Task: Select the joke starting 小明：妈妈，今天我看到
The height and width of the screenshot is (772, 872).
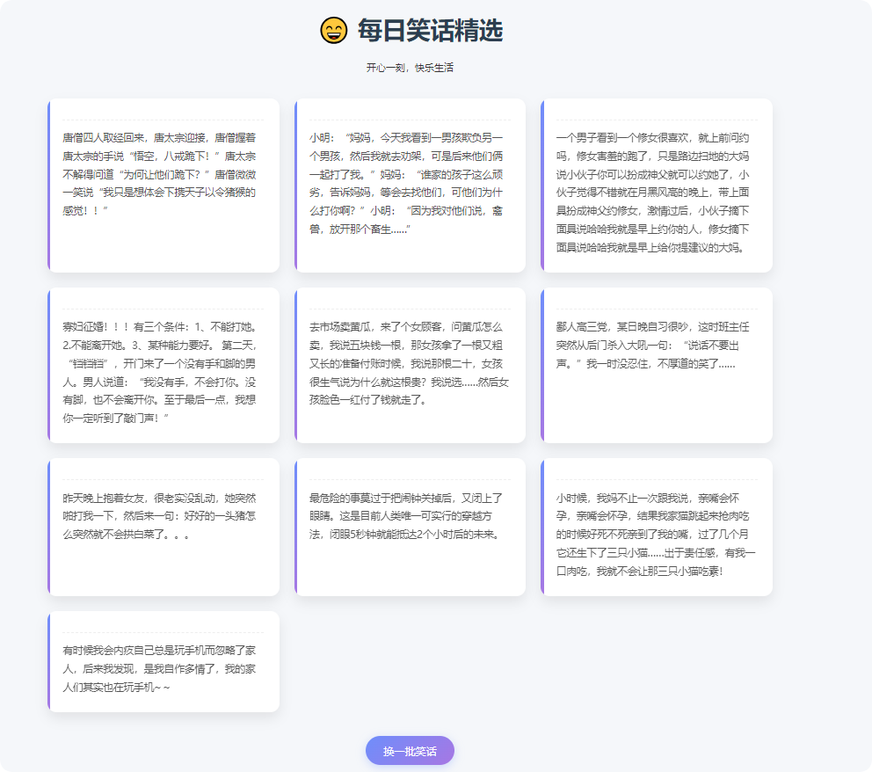Action: (x=410, y=186)
